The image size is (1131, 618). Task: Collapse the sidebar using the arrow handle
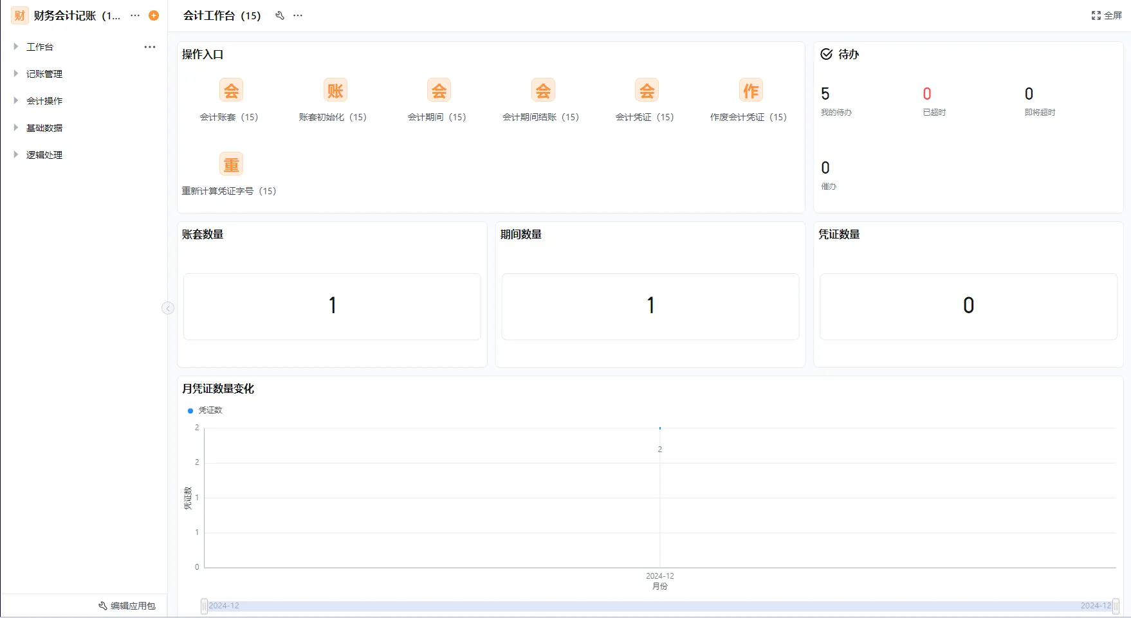click(x=167, y=308)
